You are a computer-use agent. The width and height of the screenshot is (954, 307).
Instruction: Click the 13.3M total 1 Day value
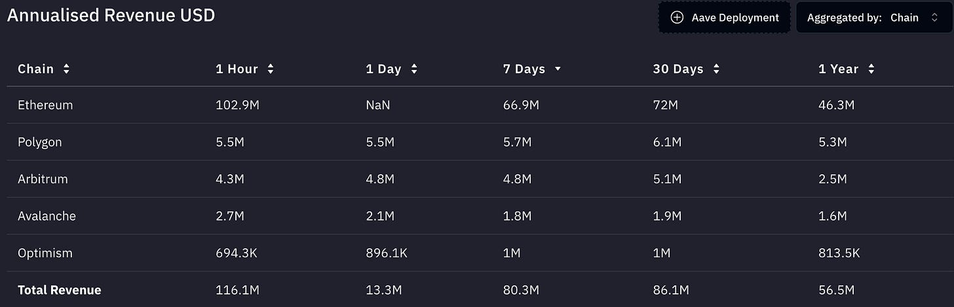click(383, 289)
